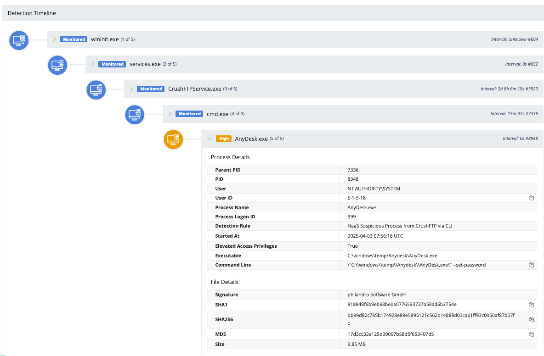Click the Interval: 0s #652 label

point(521,64)
